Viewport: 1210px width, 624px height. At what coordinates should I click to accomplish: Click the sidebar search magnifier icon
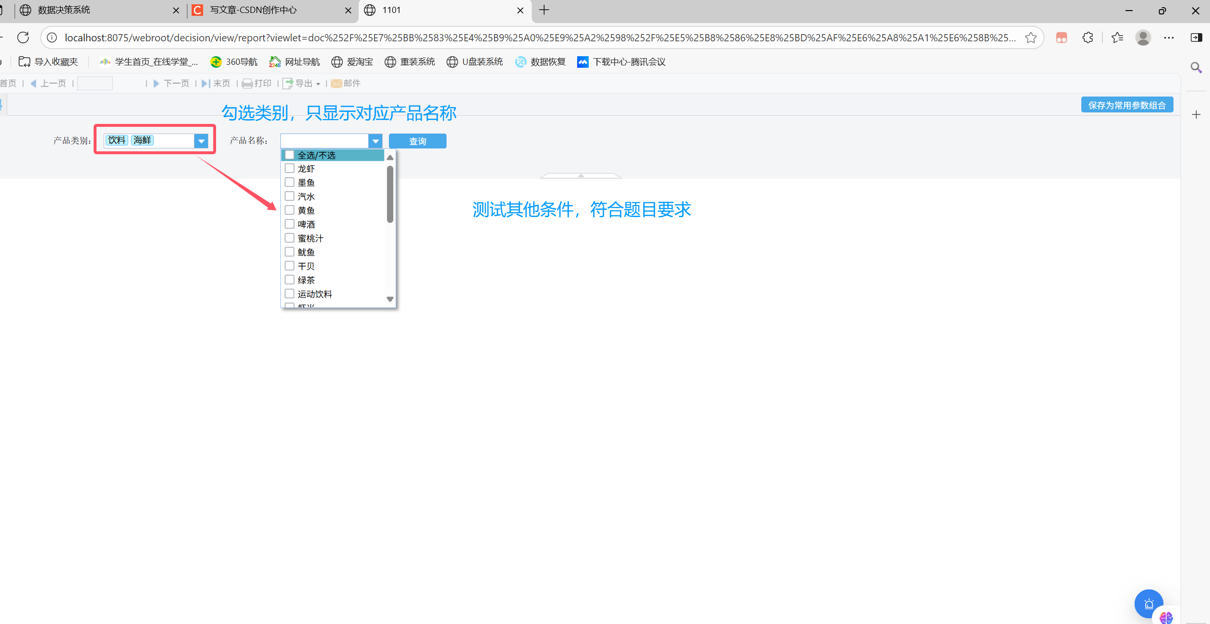(x=1196, y=67)
